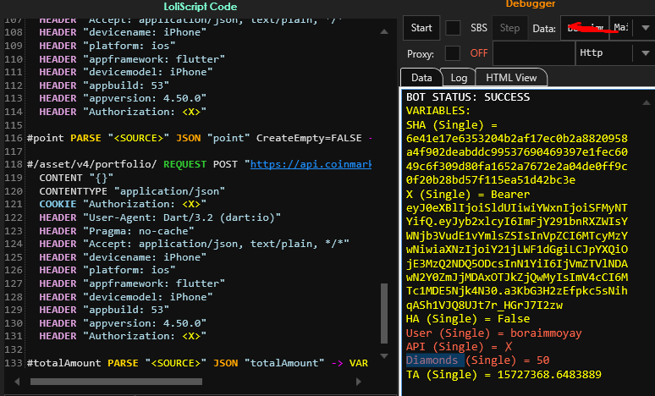Click the Pragma no-cache header on line 123
Image resolution: width=655 pixels, height=396 pixels.
117,231
